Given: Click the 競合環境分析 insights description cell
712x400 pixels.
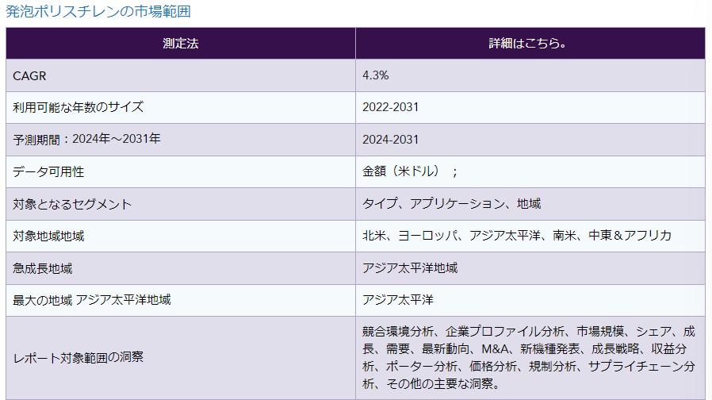Looking at the screenshot, I should tap(530, 358).
